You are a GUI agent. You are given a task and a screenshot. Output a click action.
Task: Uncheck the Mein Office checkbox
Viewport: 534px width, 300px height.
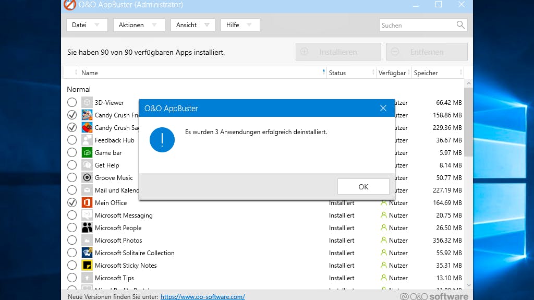pyautogui.click(x=72, y=202)
